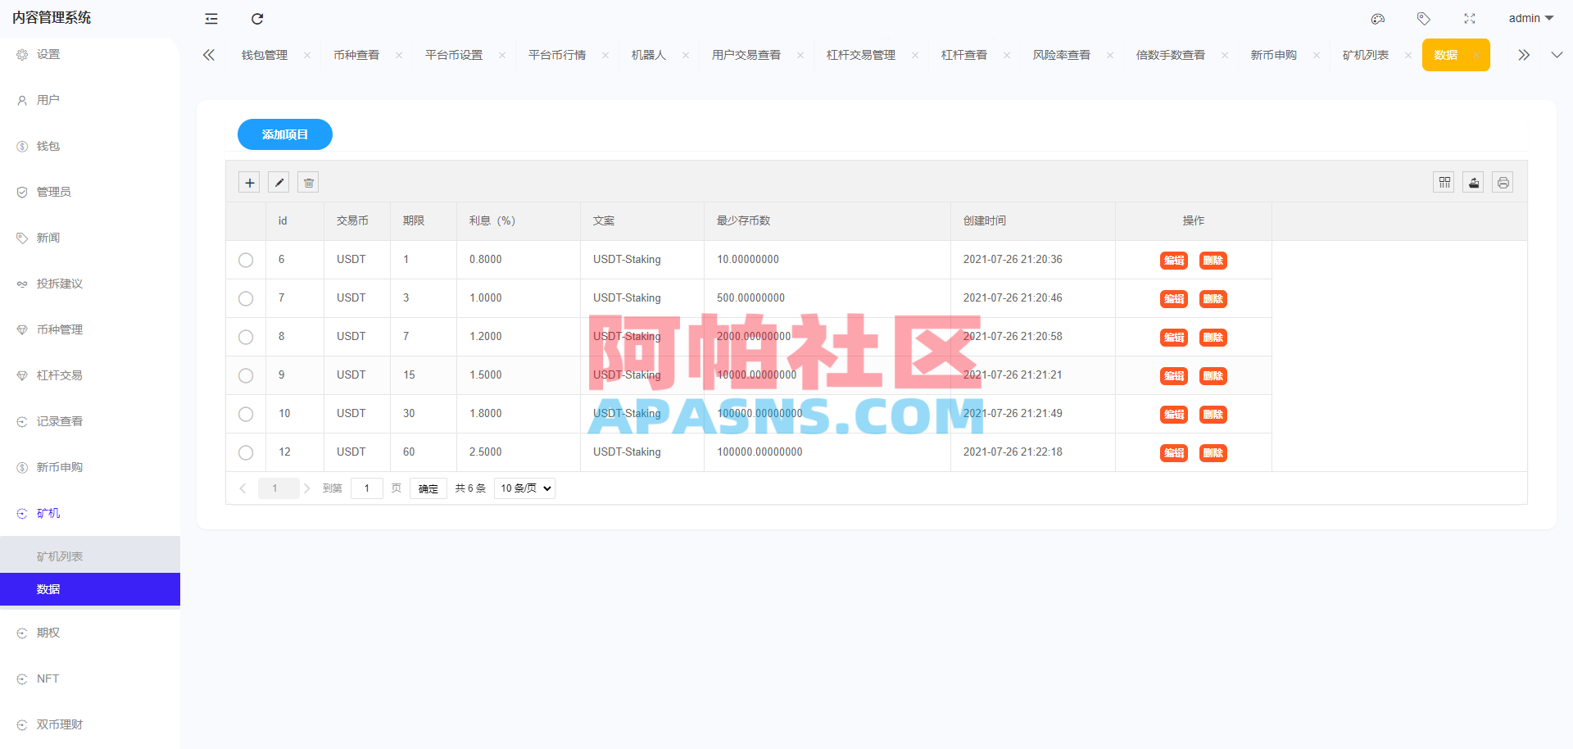
Task: Click 编辑 on the row with id 10
Action: tap(1173, 414)
